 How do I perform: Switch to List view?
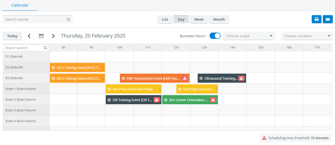point(165,19)
